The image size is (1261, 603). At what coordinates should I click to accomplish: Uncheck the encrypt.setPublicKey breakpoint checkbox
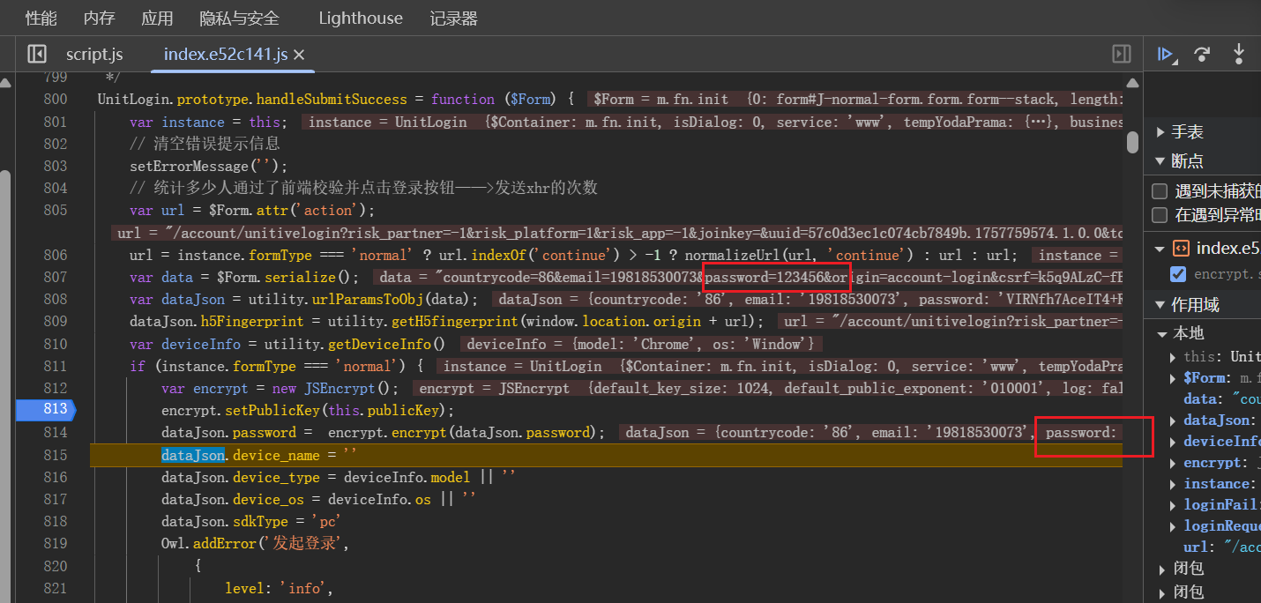point(1178,274)
